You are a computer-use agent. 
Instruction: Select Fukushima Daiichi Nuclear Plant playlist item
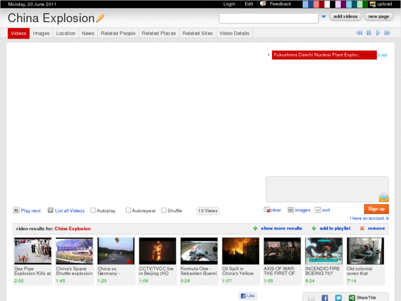[x=324, y=55]
